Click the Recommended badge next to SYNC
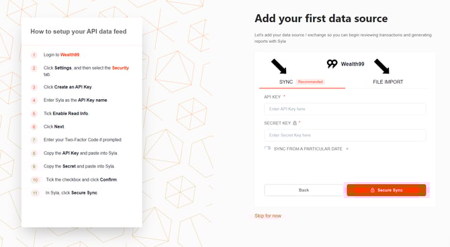This screenshot has width=450, height=247. [310, 82]
